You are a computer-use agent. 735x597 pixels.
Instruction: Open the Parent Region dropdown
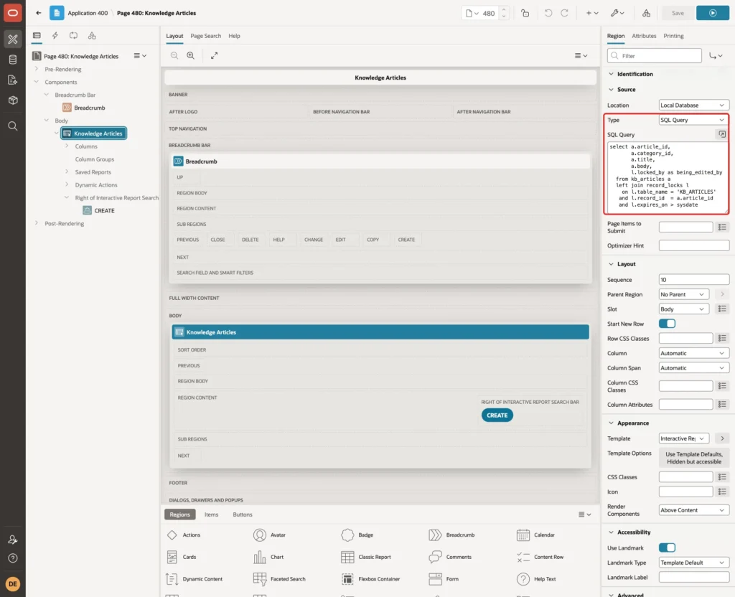click(x=683, y=294)
